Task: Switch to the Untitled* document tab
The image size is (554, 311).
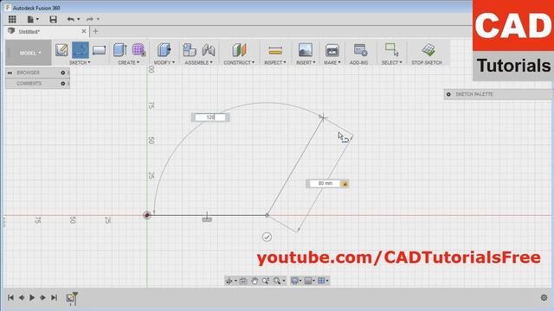Action: click(x=29, y=31)
